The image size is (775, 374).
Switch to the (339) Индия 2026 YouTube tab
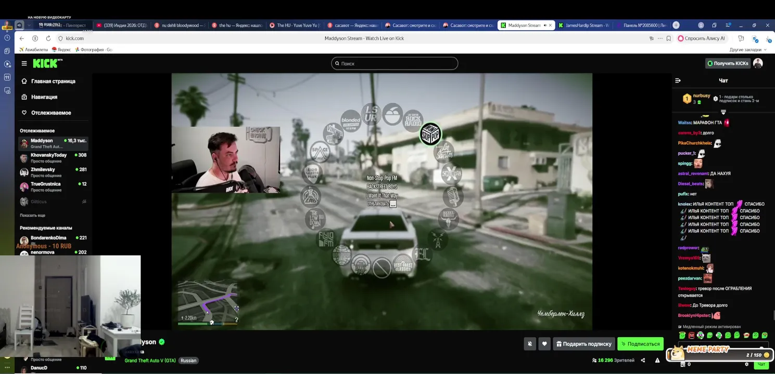(122, 25)
